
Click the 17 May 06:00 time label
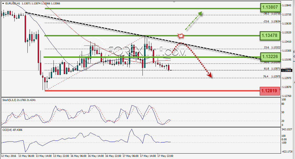click(x=131, y=156)
